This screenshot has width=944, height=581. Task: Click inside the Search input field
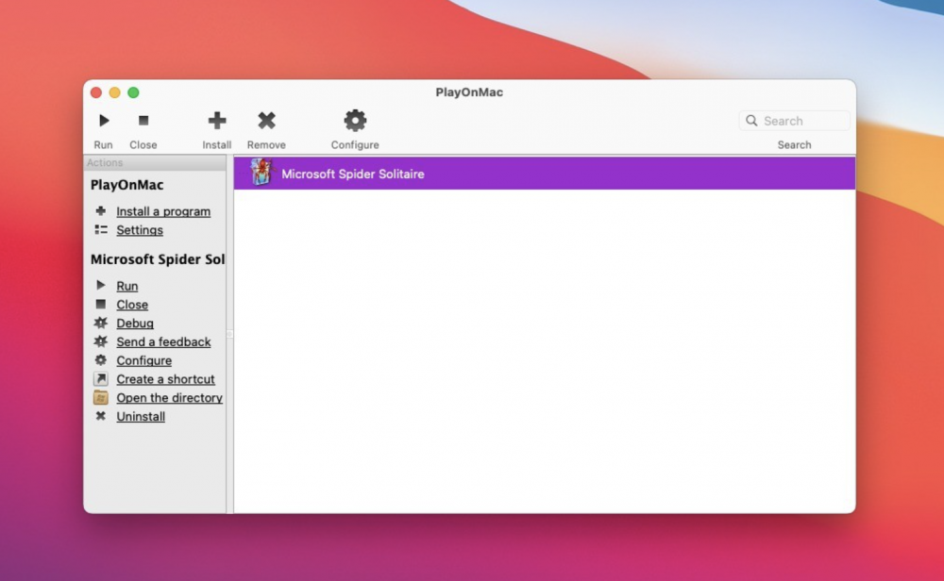[x=794, y=121]
